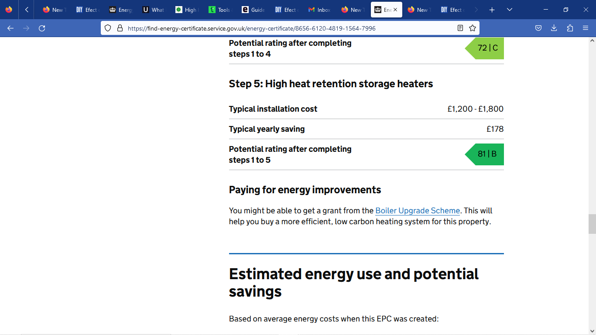
Task: Switch to the Tools tab
Action: coord(219,10)
